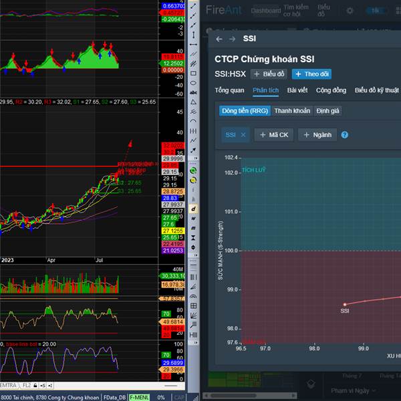
Task: Select the trend line drawing tool
Action: pos(193,6)
